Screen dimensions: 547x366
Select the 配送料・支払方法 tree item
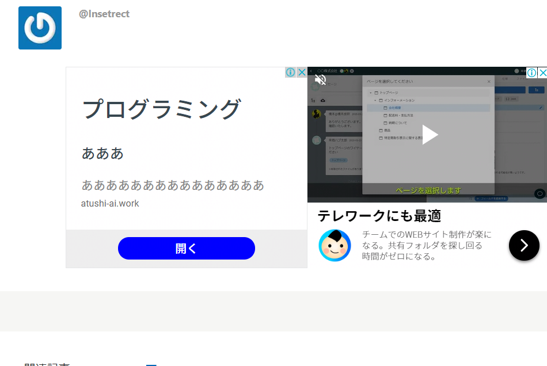[399, 116]
